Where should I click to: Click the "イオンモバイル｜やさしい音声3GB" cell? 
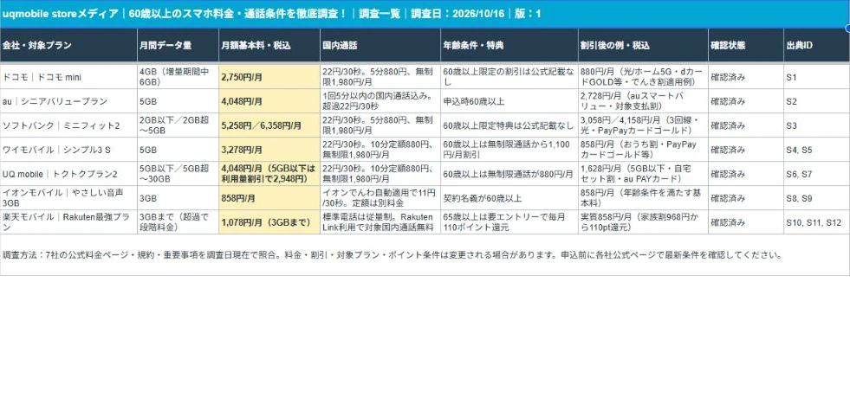[x=68, y=197]
